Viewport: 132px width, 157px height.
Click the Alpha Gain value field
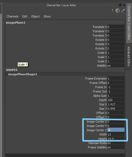[x=116, y=96]
